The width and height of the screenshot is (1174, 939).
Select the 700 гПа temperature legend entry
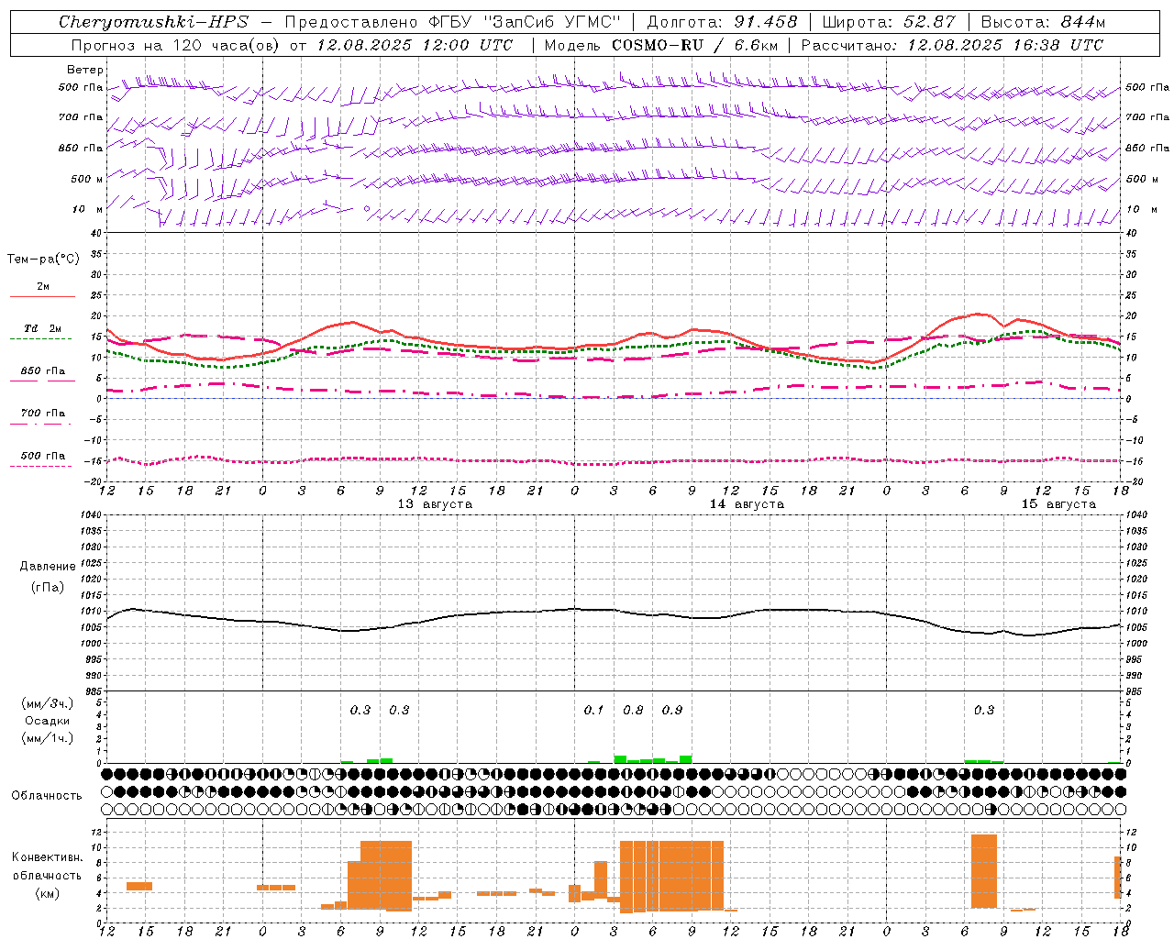pyautogui.click(x=42, y=414)
